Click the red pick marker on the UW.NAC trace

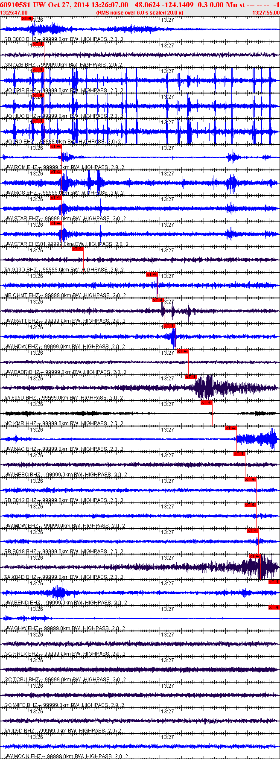[x=231, y=428]
